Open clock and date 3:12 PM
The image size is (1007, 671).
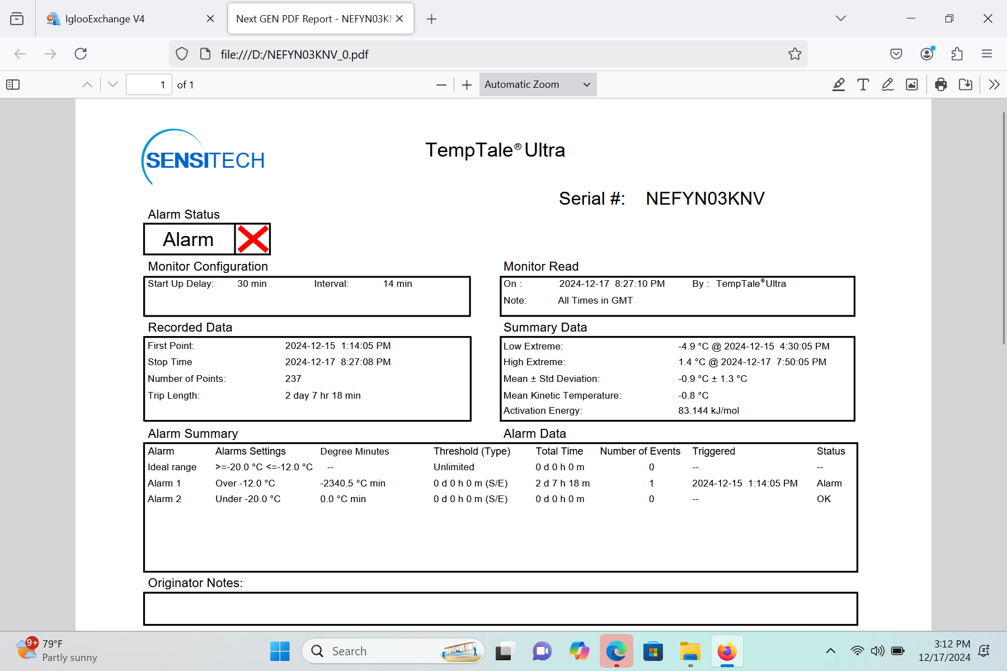coord(944,650)
